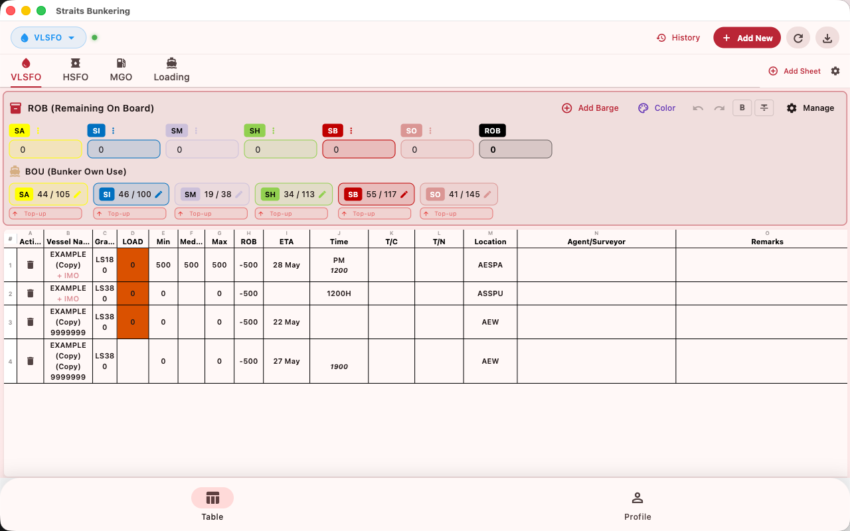Viewport: 850px width, 531px height.
Task: Click the blue SI barge label
Action: pos(96,131)
